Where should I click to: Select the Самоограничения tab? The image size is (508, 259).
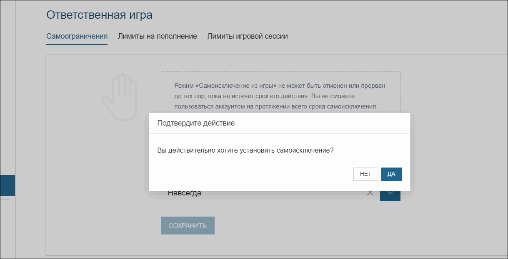tap(77, 36)
